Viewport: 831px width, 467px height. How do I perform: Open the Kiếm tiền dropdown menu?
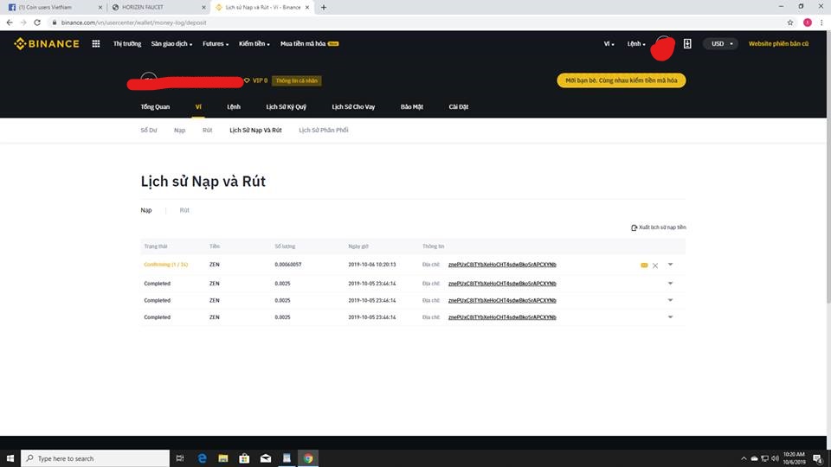coord(254,44)
